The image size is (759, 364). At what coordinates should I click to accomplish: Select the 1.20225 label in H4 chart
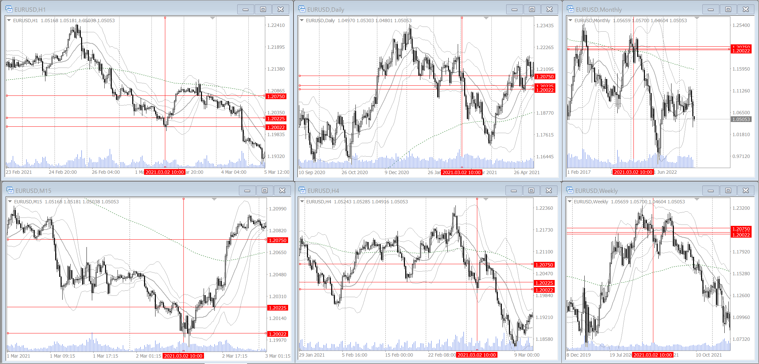coord(544,283)
